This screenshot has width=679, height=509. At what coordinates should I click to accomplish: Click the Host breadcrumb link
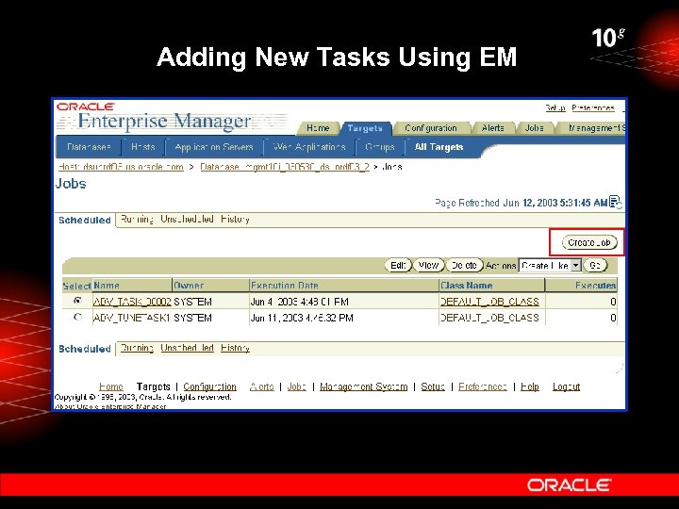(x=121, y=167)
